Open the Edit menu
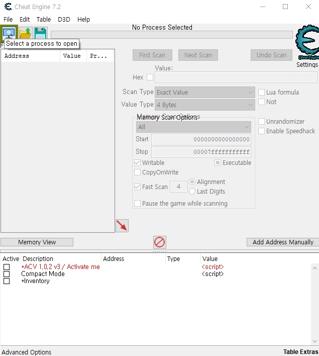 (25, 20)
